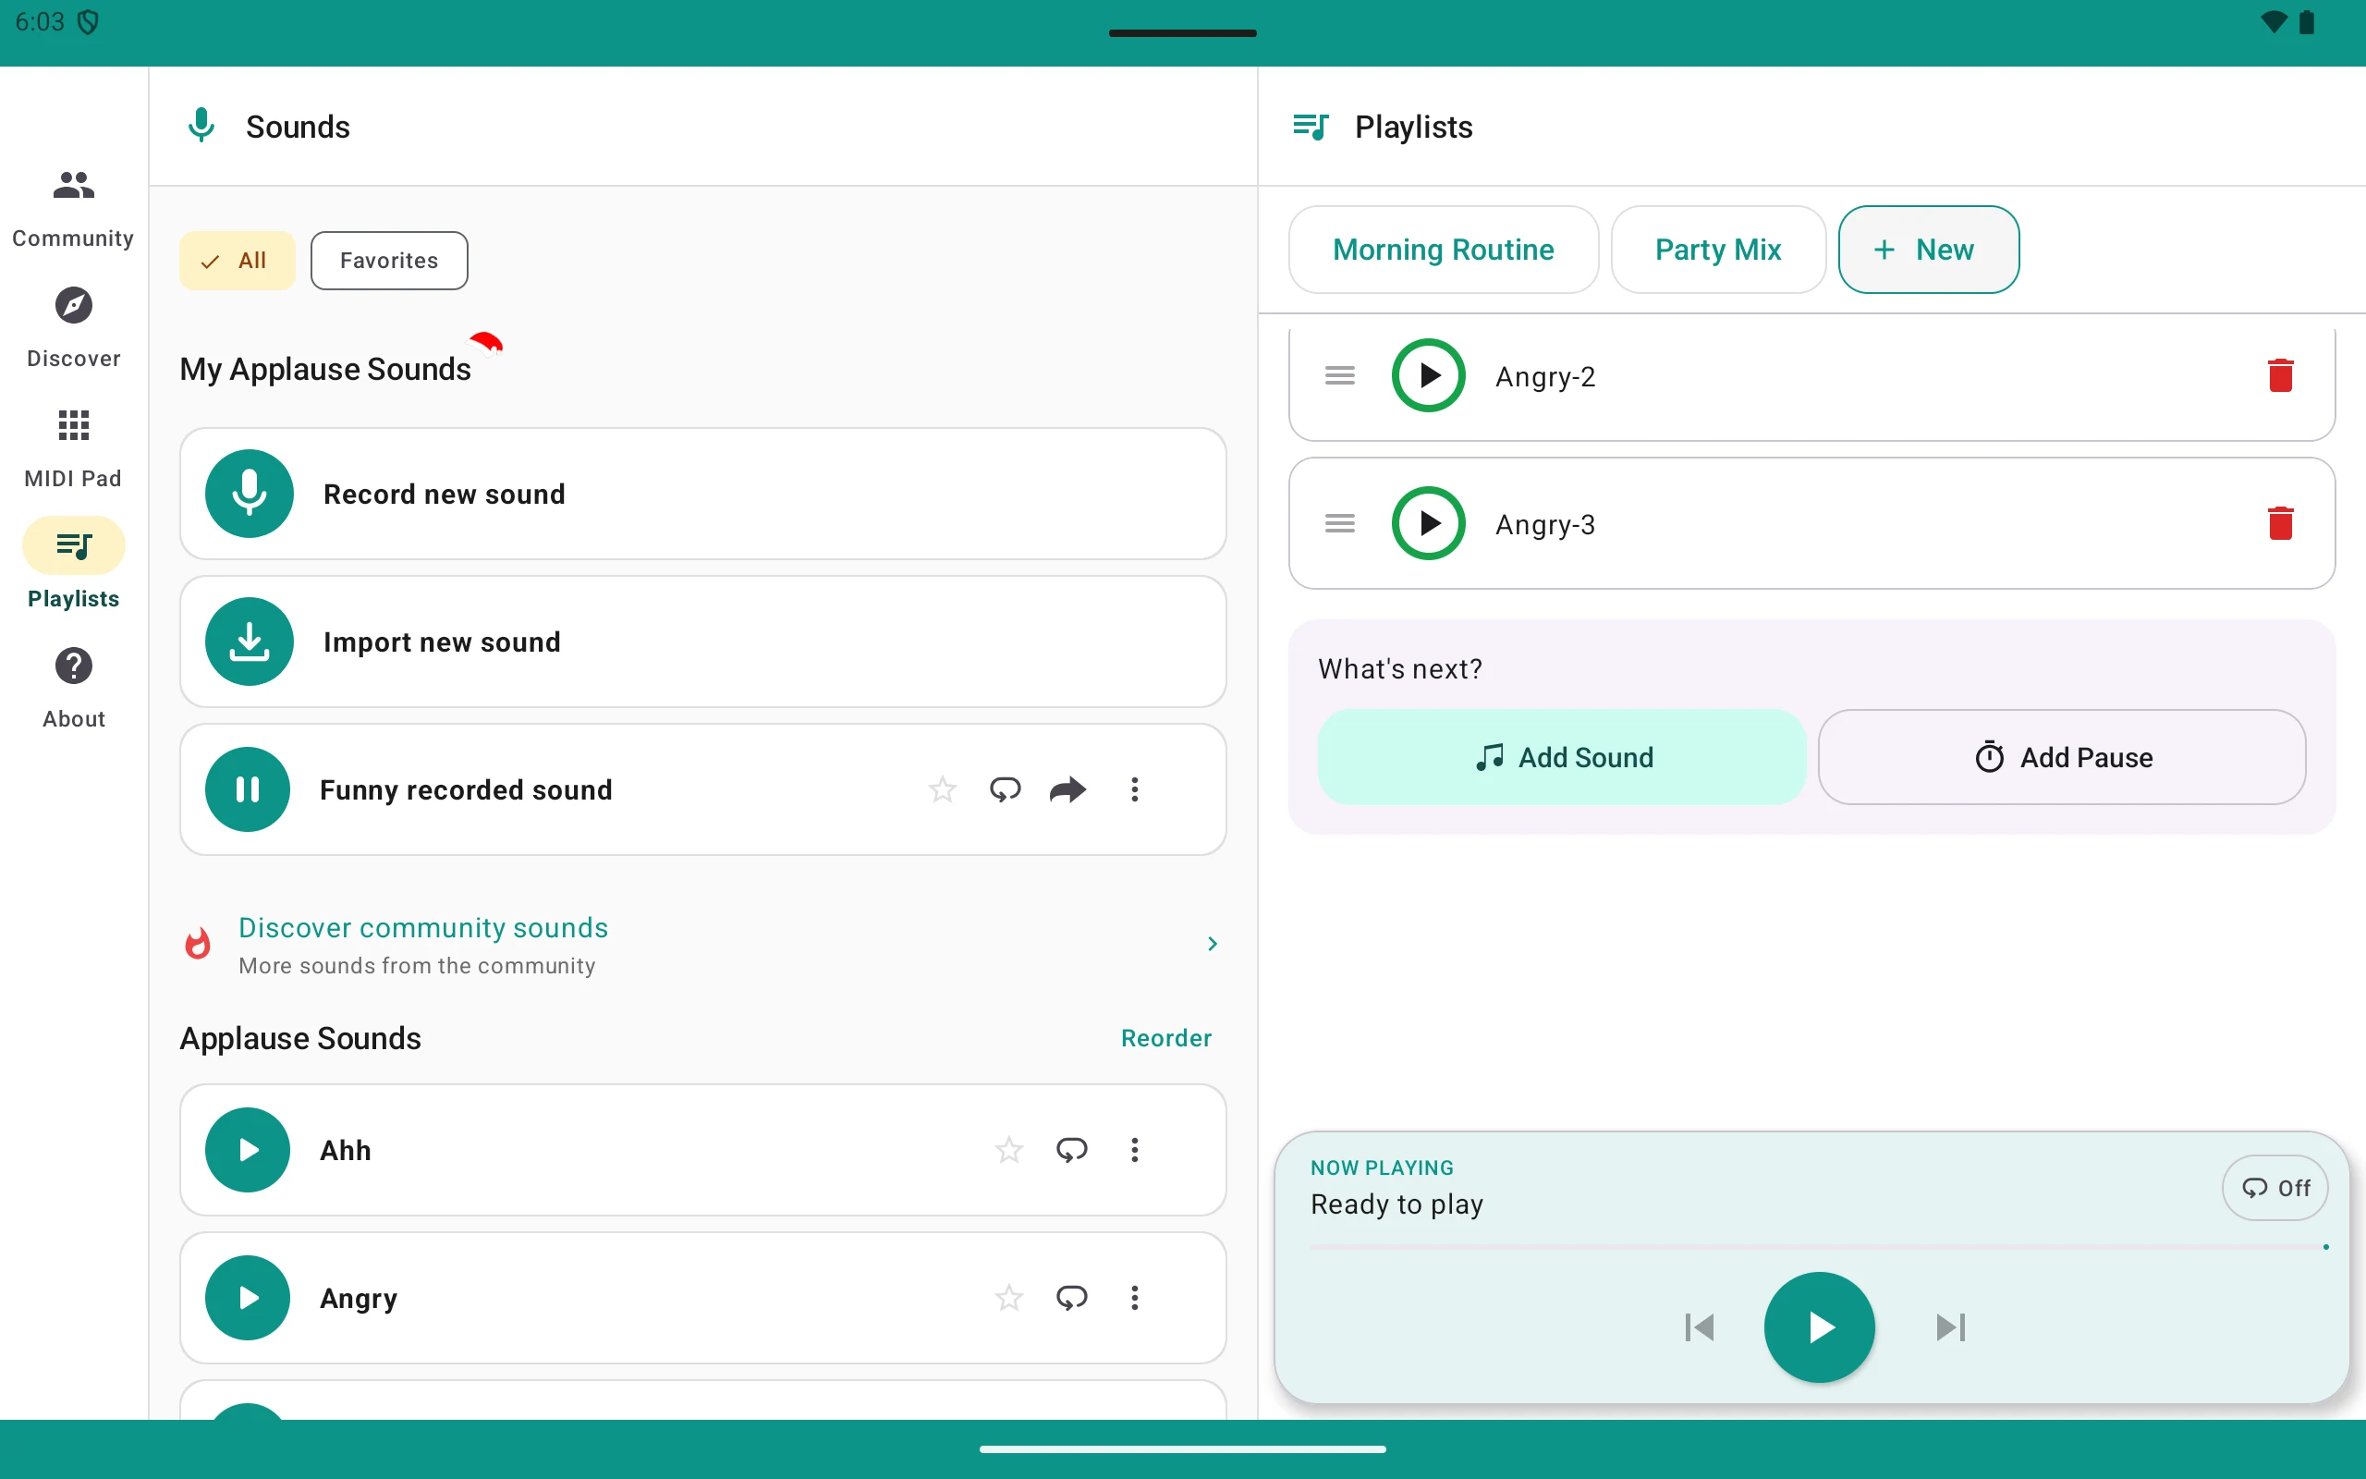The height and width of the screenshot is (1479, 2366).
Task: Play the Ahh sound
Action: click(248, 1149)
